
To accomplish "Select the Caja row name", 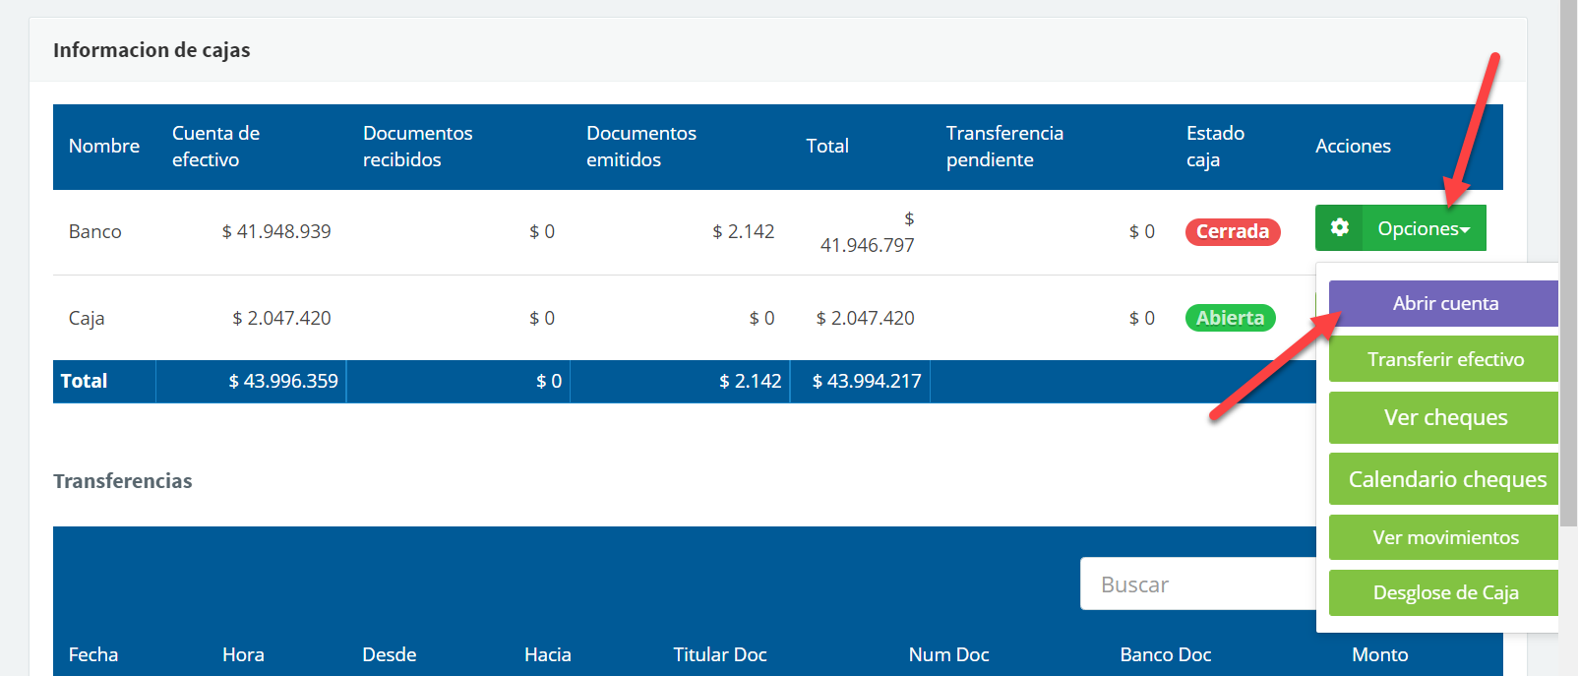I will pyautogui.click(x=87, y=318).
